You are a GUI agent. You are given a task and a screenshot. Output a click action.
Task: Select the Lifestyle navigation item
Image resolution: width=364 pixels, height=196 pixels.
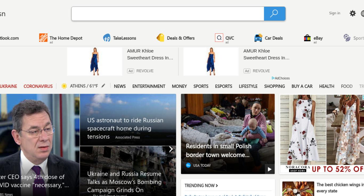248,86
